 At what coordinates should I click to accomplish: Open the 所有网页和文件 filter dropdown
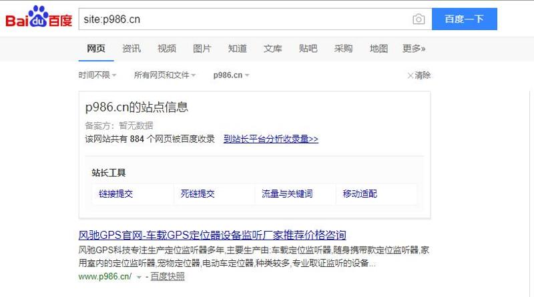(x=164, y=75)
